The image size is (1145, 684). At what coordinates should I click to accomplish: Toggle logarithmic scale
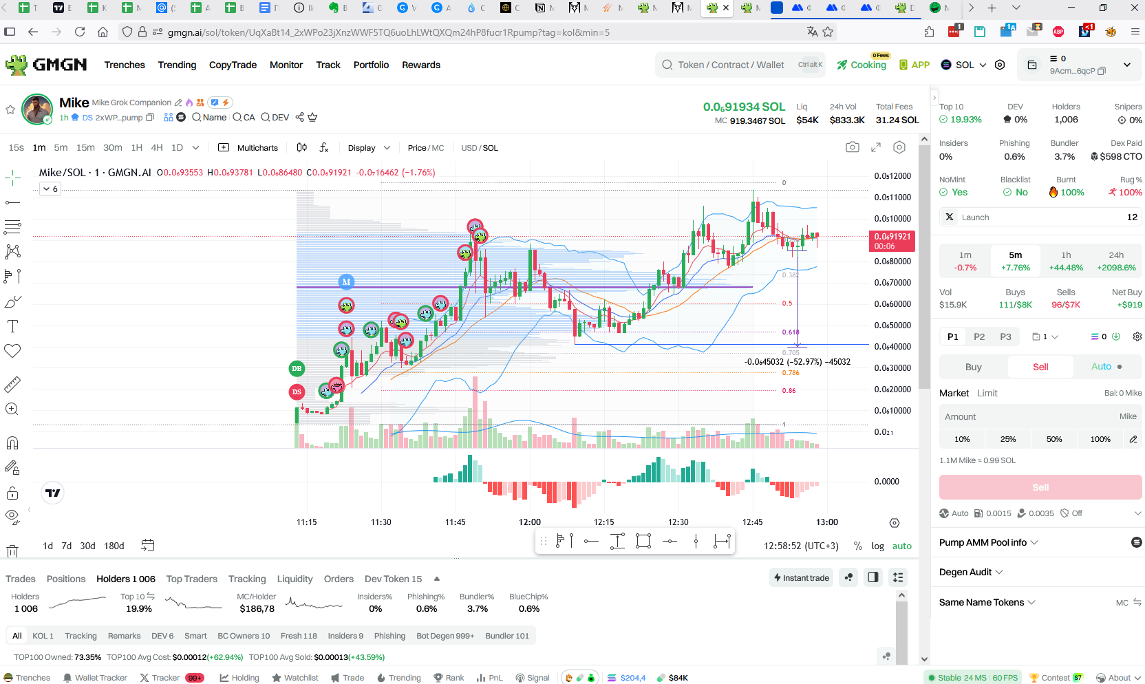[877, 546]
